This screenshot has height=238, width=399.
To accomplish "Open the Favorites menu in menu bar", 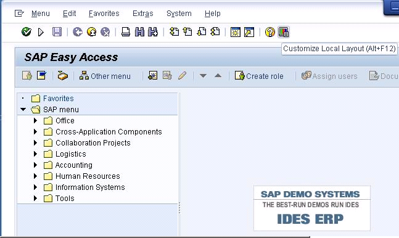I will 104,14.
